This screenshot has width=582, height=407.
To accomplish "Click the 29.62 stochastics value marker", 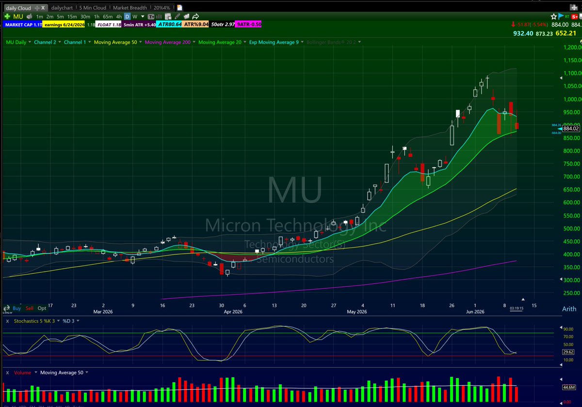I will [569, 353].
